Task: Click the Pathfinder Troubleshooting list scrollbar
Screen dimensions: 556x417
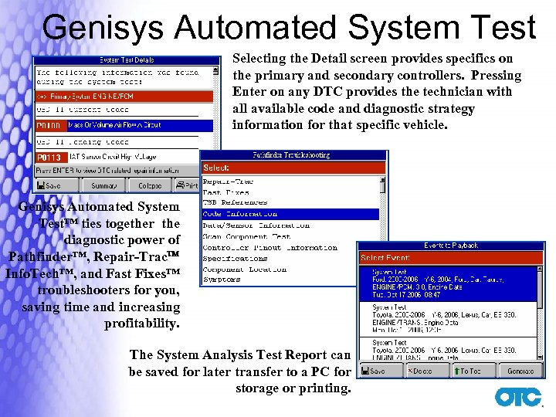Action: pos(382,209)
